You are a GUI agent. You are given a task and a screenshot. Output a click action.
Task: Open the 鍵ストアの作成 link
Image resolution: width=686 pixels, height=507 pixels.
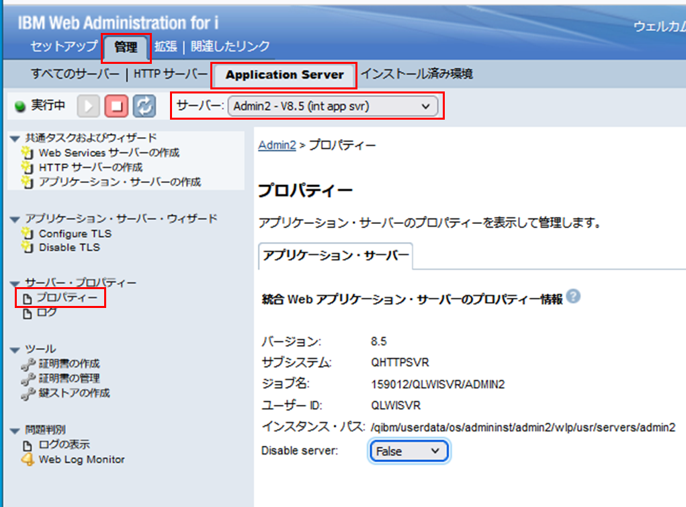point(75,393)
